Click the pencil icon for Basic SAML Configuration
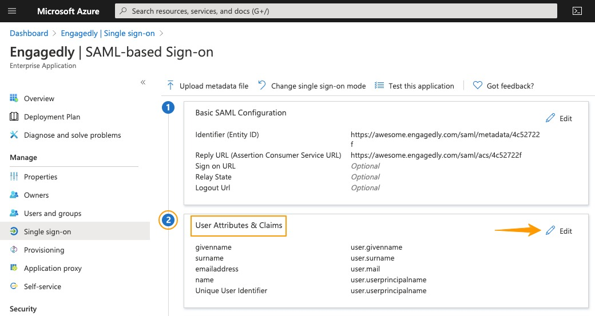The height and width of the screenshot is (316, 595). (550, 118)
